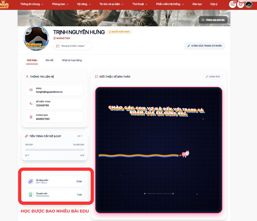Click the building icon in Phòng ban card
Screen dimensions: 257x221
pyautogui.click(x=31, y=117)
